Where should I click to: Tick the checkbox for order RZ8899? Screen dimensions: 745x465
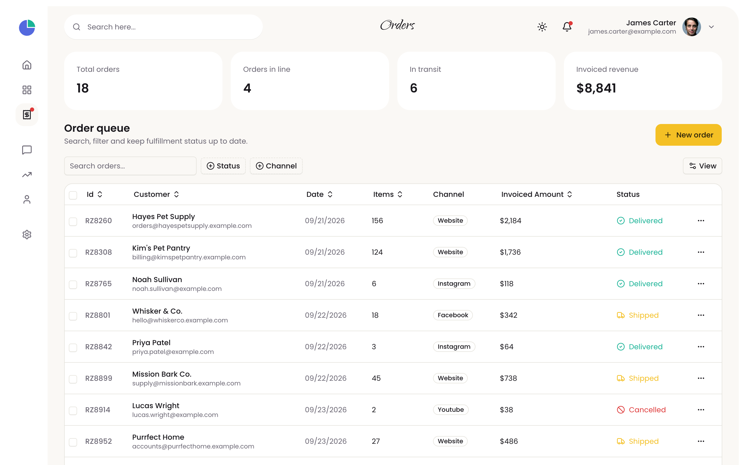point(73,379)
